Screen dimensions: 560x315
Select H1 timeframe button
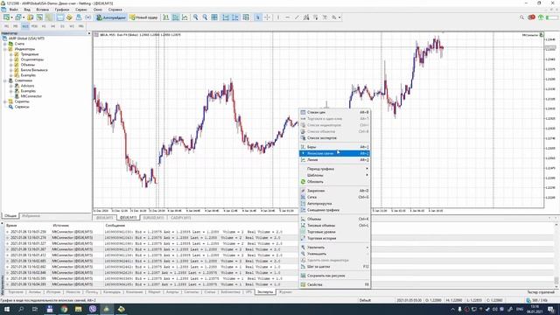(x=44, y=26)
